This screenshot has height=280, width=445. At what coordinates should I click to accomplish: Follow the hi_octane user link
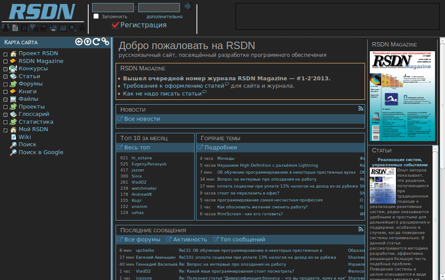(x=142, y=158)
